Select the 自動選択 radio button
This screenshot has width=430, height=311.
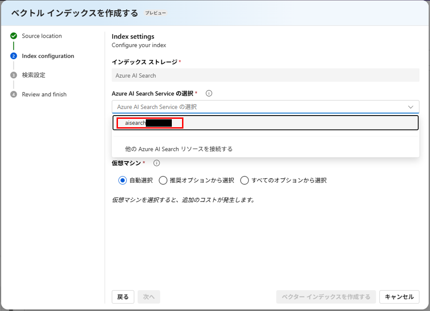[122, 180]
